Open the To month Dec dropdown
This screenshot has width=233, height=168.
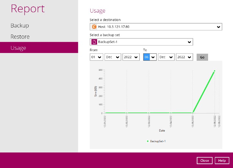[166, 57]
